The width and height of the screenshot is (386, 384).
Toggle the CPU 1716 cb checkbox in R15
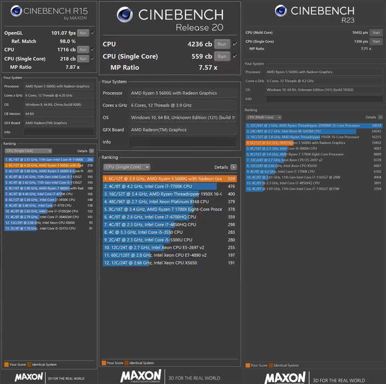93,50
